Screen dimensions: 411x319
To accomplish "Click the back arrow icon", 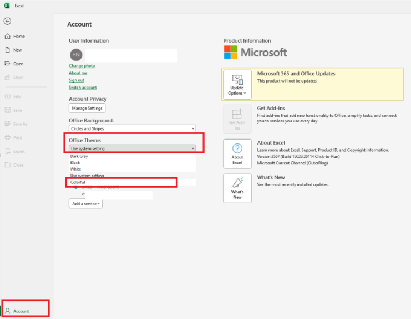I will pos(7,21).
